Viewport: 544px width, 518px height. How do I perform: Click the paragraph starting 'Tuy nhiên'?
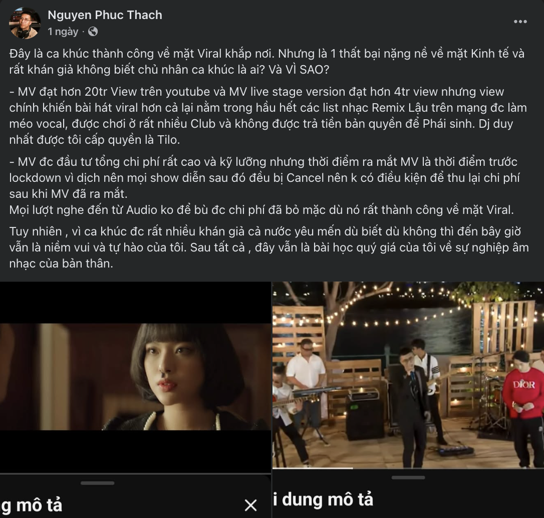269,247
